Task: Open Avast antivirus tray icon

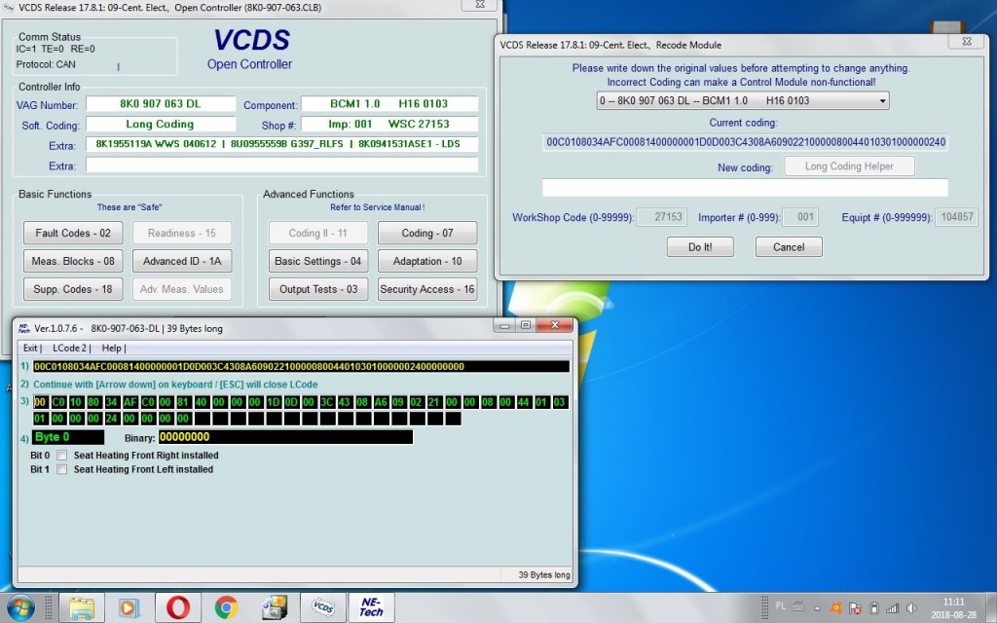Action: click(x=836, y=608)
